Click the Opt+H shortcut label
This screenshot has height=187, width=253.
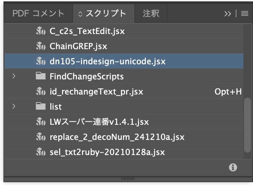228,92
